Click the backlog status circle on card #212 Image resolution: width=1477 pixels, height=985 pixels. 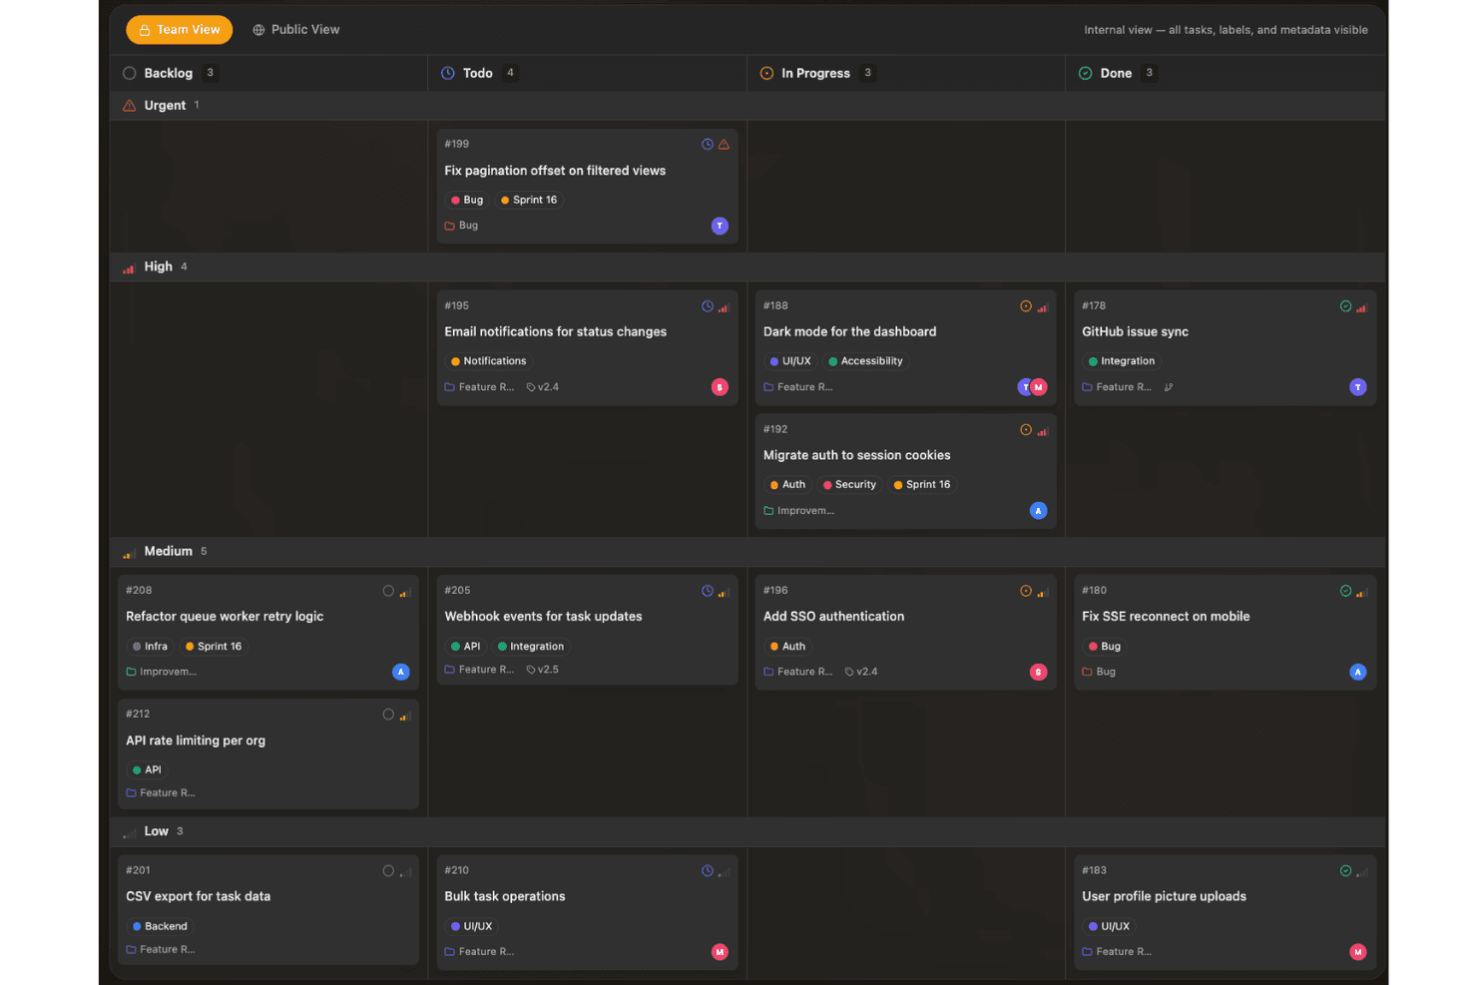(388, 715)
